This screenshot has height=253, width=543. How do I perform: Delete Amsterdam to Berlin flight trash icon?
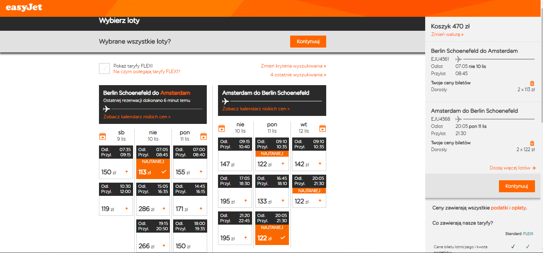(532, 143)
